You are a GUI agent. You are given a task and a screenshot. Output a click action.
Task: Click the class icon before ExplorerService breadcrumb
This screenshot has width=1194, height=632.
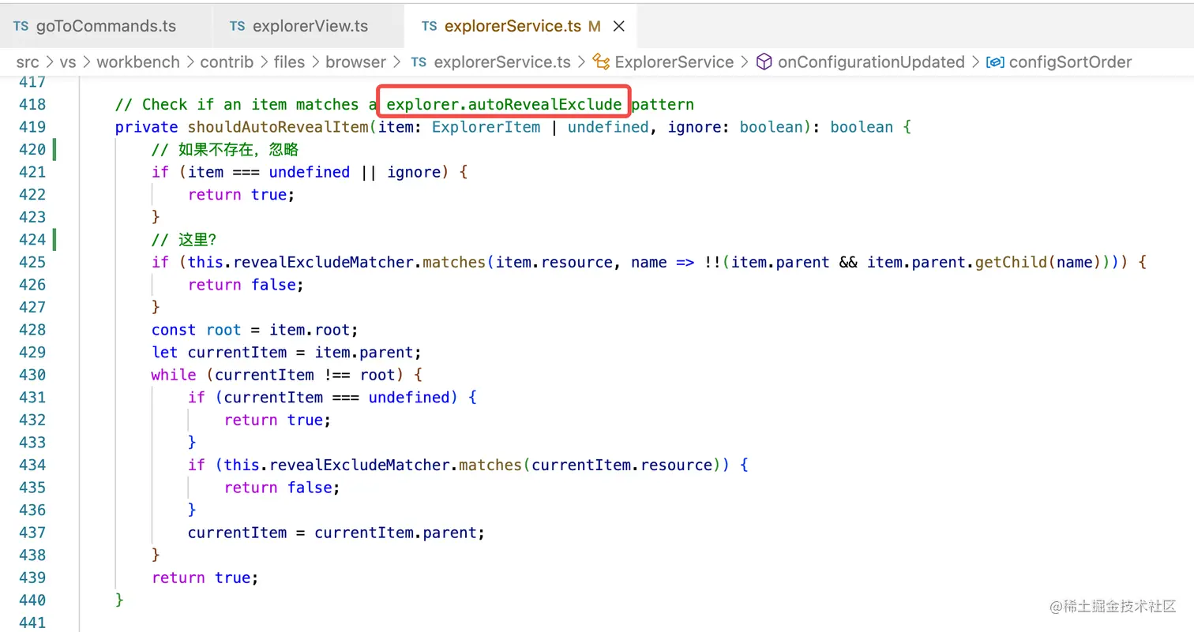602,62
